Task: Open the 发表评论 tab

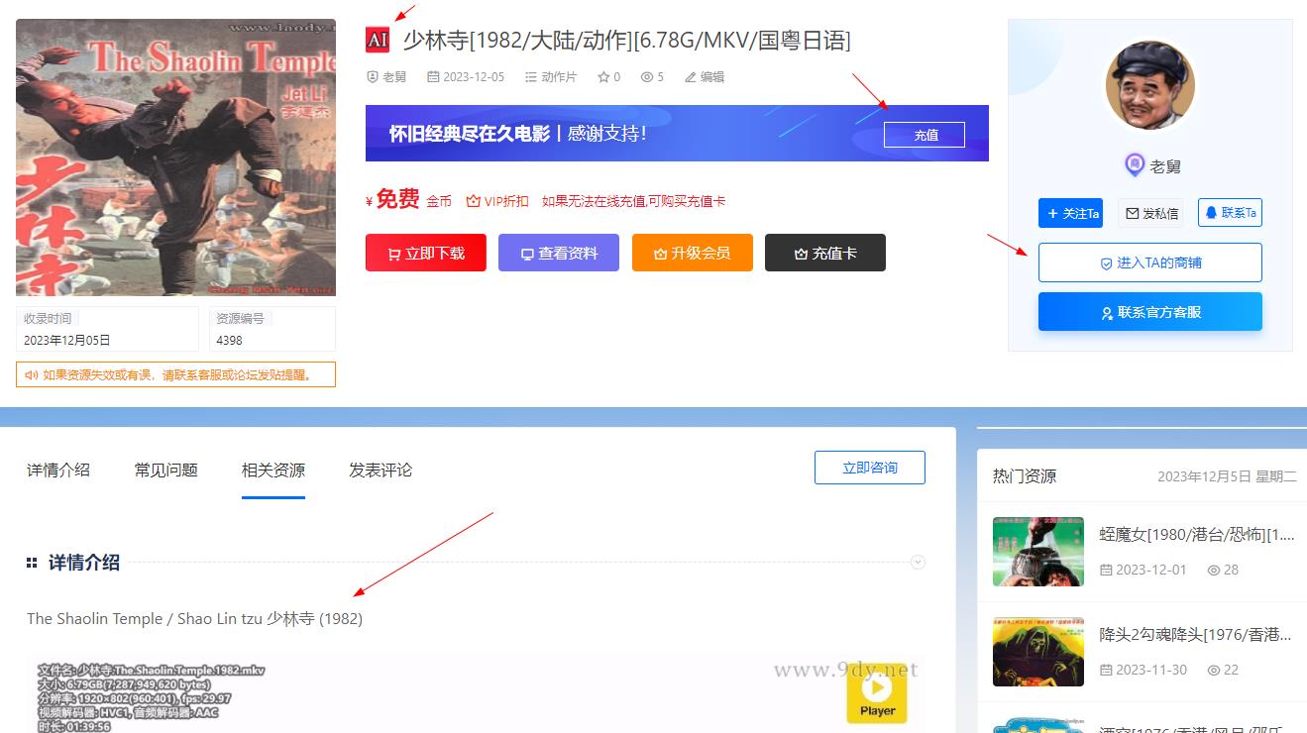Action: (381, 470)
